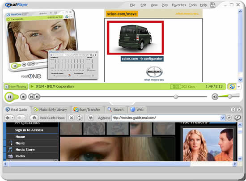Click the Scion logo emblem
Image resolution: width=246 pixels, height=181 pixels.
(x=154, y=72)
